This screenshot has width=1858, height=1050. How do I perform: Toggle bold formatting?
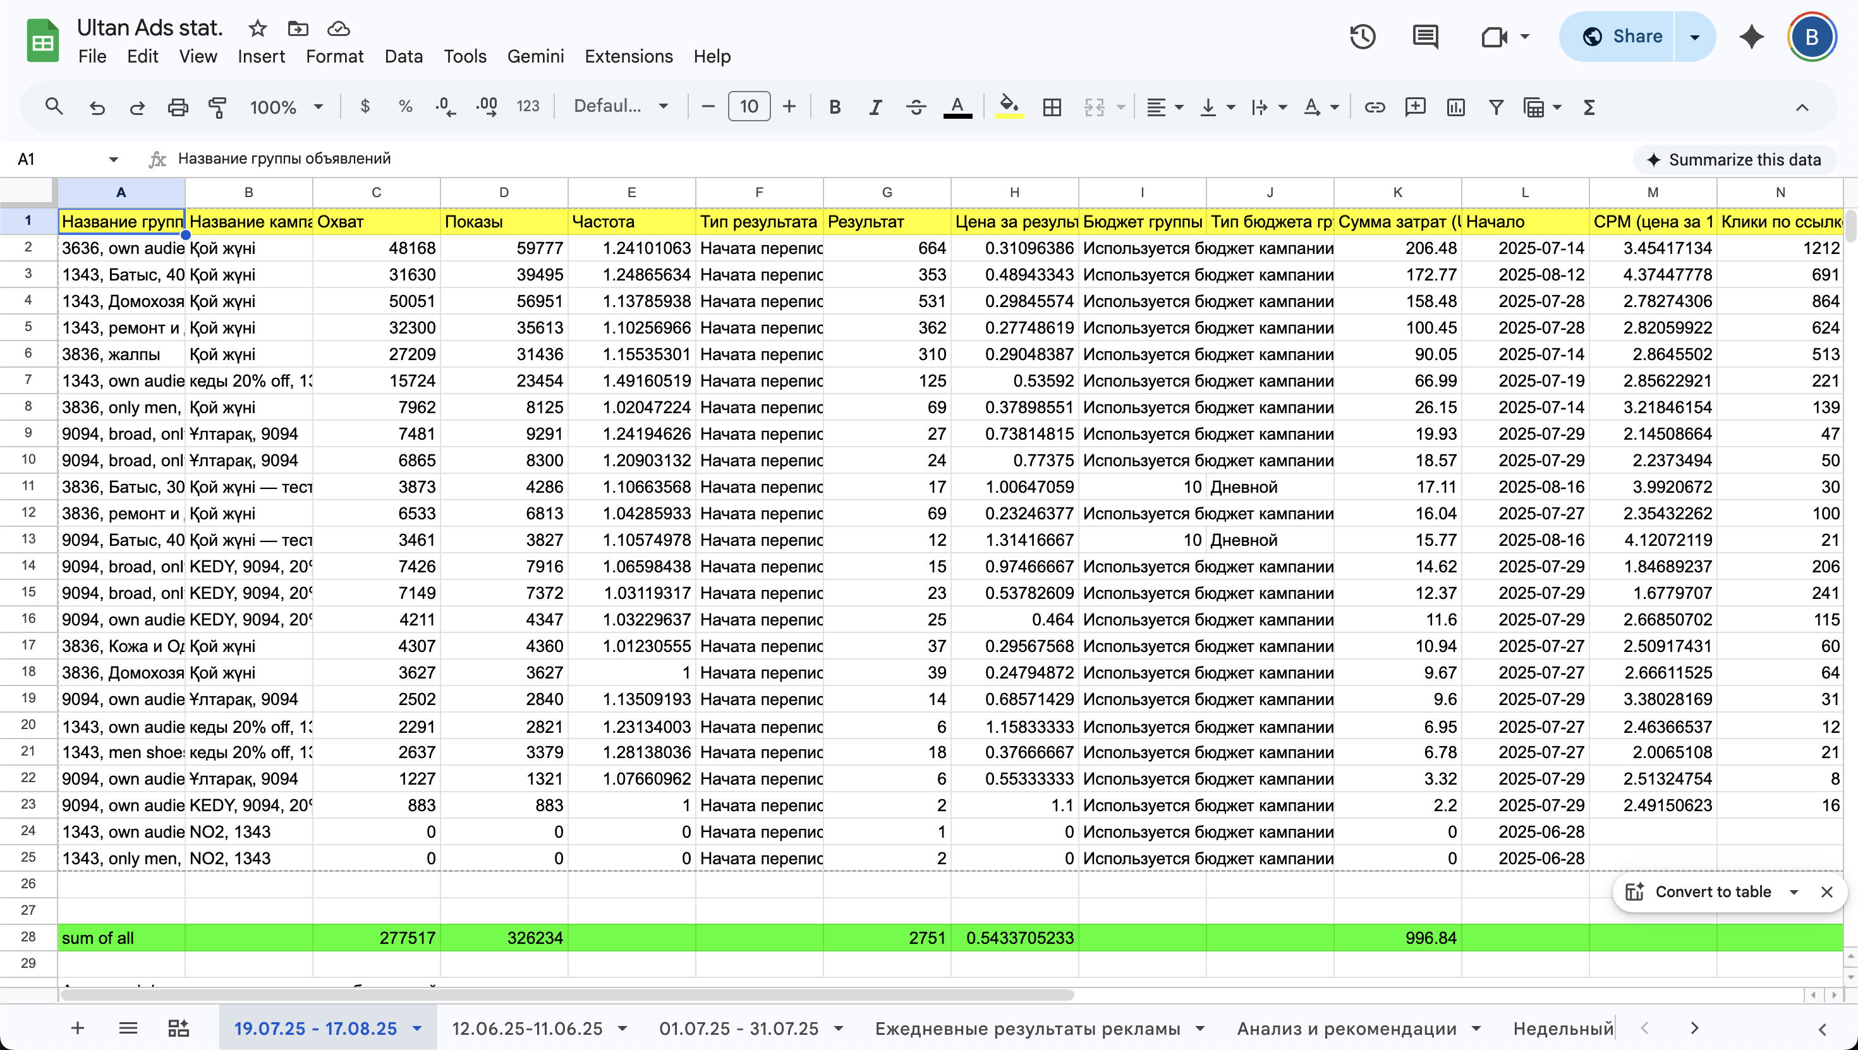(834, 107)
